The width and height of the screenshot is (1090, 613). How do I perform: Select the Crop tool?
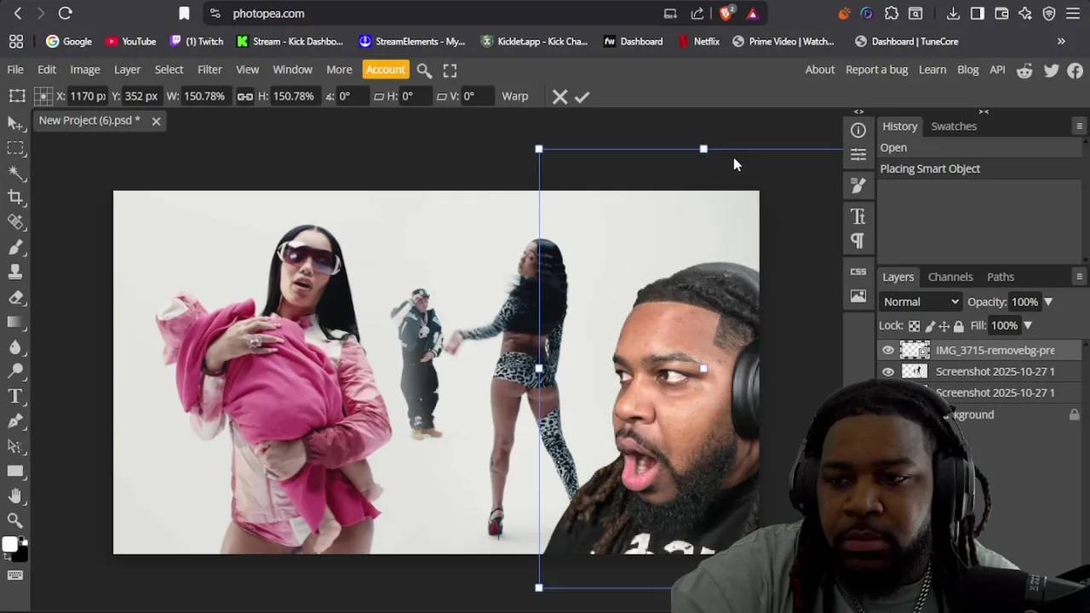click(14, 198)
